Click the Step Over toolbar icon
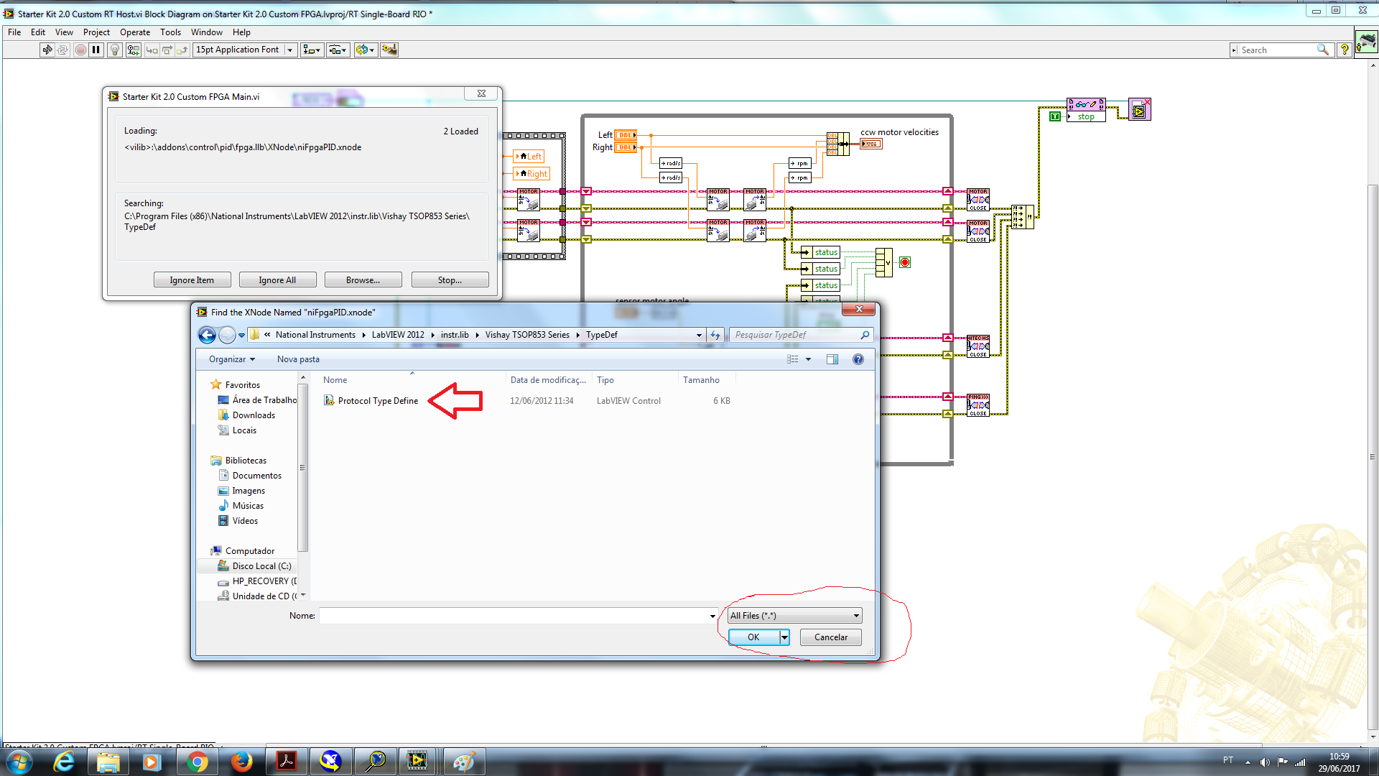 [x=167, y=50]
